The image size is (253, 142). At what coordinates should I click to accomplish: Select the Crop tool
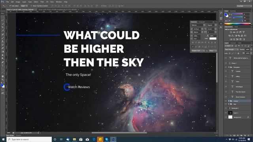point(3,27)
